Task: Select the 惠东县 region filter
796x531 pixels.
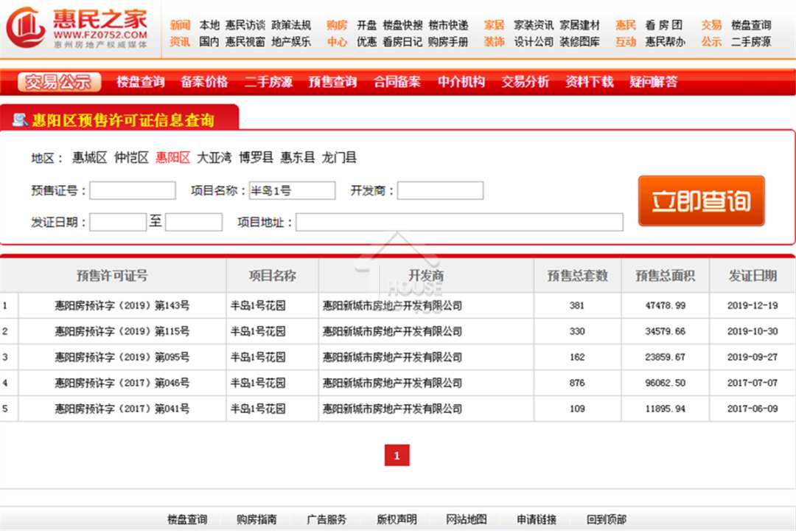Action: (x=298, y=158)
